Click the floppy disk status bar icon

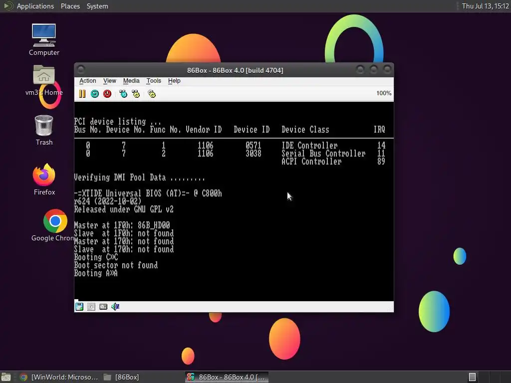79,307
